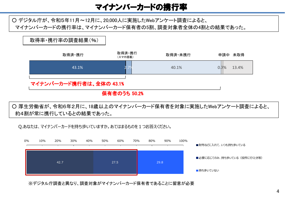Click the 2.7% smartphone bar segment

(129, 67)
